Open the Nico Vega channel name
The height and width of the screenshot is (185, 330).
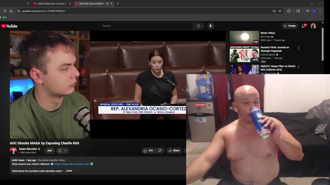coord(265,37)
